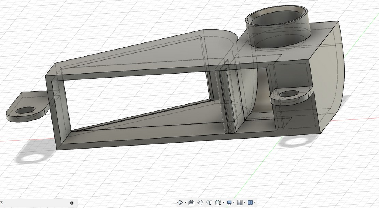Activate the Orbit navigation tool
Image resolution: width=379 pixels, height=208 pixels.
click(180, 202)
